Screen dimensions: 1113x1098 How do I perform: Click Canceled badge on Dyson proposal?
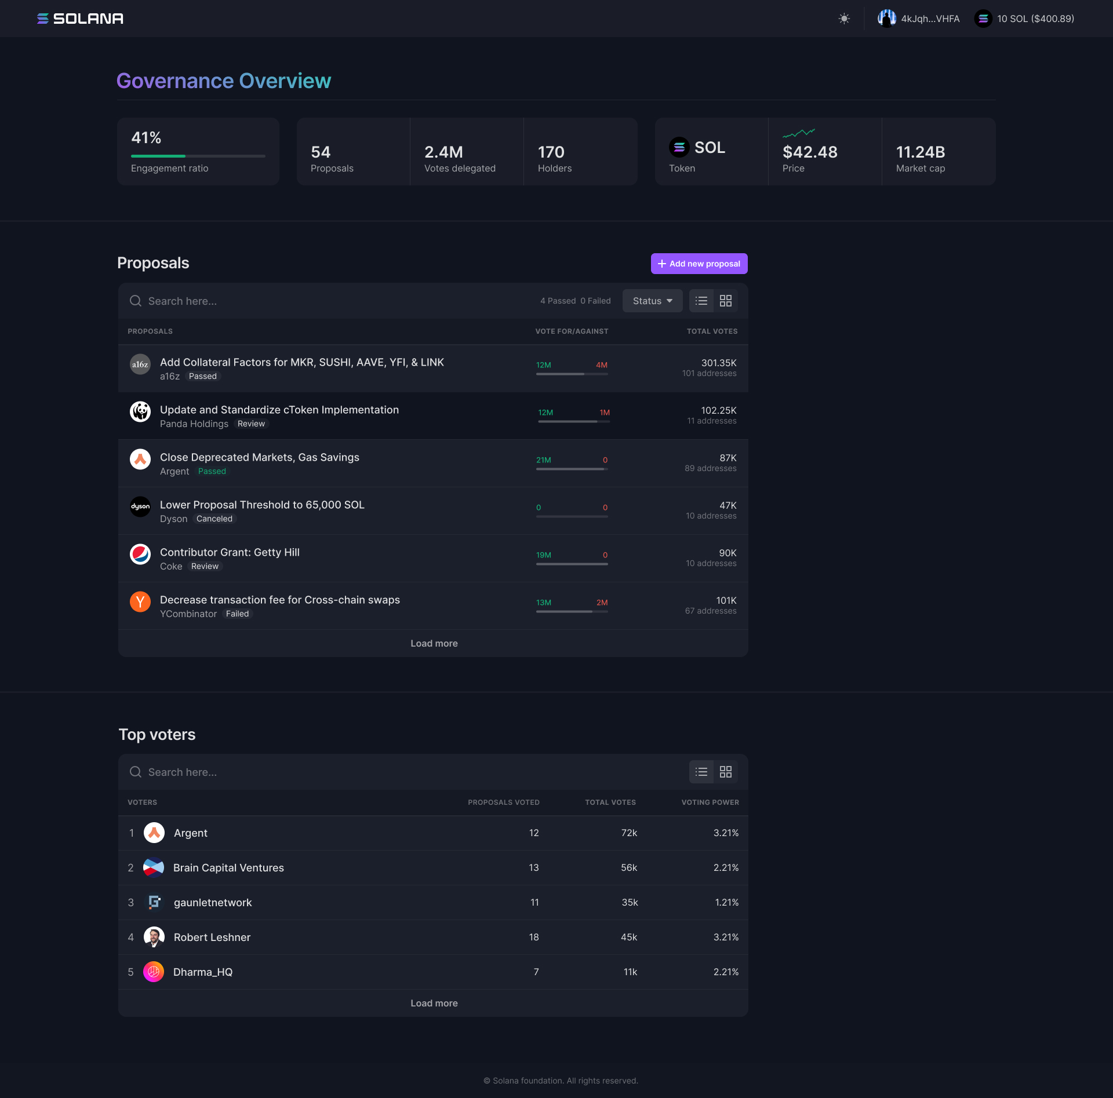coord(214,519)
